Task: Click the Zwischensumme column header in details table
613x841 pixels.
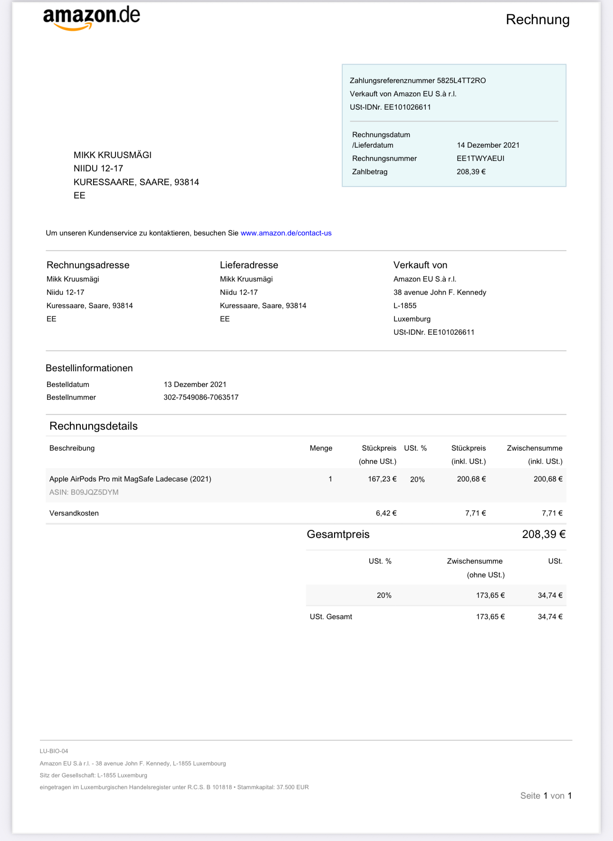Action: [535, 448]
